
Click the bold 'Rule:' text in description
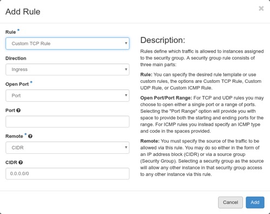(x=146, y=75)
